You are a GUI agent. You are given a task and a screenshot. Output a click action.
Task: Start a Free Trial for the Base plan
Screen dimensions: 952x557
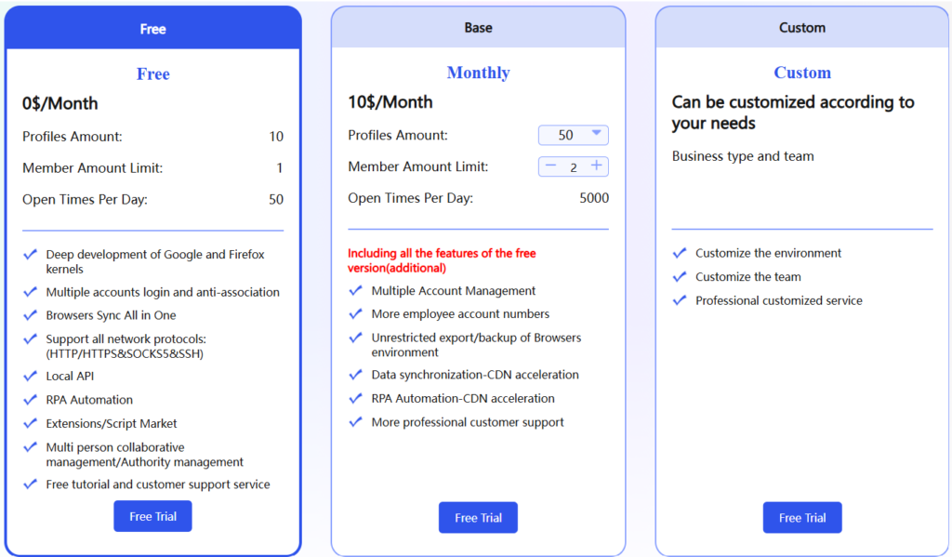(x=478, y=517)
